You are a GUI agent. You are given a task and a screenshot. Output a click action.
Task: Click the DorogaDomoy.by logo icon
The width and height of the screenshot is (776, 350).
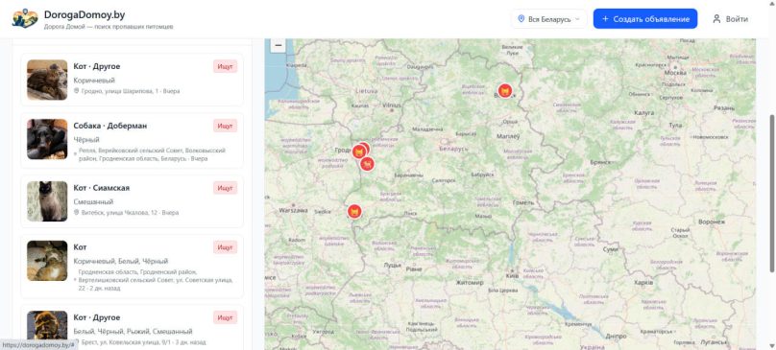[25, 19]
